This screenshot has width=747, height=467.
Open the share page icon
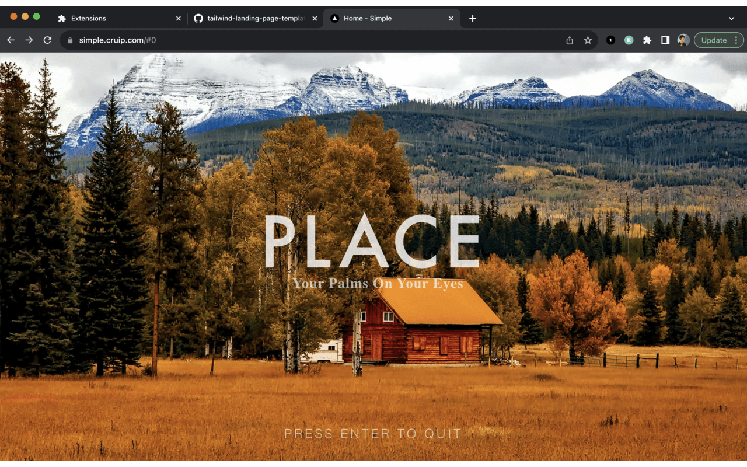point(570,40)
